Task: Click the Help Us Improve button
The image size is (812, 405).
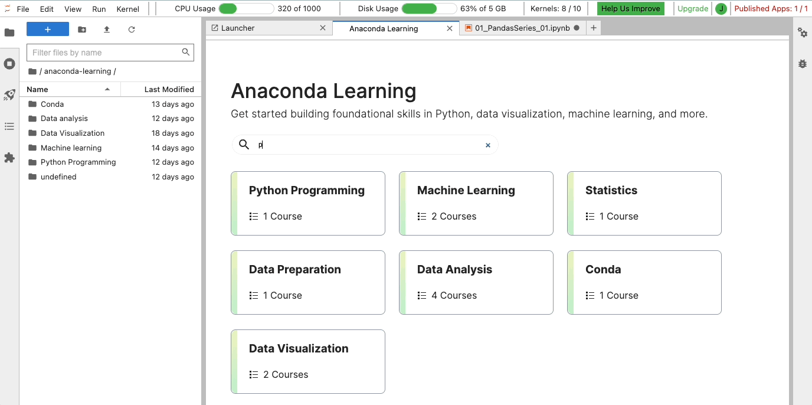Action: tap(630, 9)
